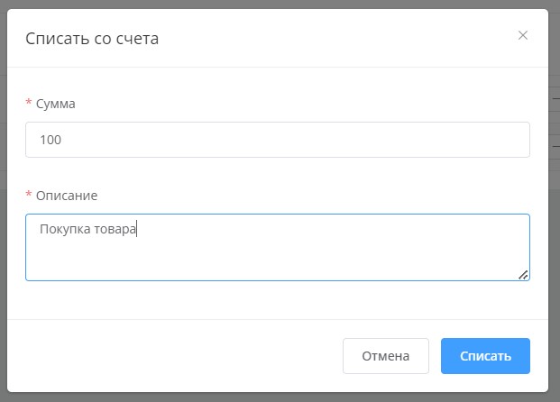Screen dimensions: 560x402
Task: Click the dimmed backdrop below the dialog
Action: [271, 397]
